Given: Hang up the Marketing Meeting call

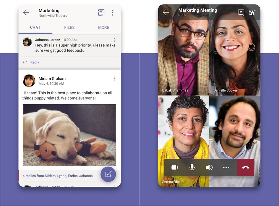Looking at the screenshot, I should point(246,168).
